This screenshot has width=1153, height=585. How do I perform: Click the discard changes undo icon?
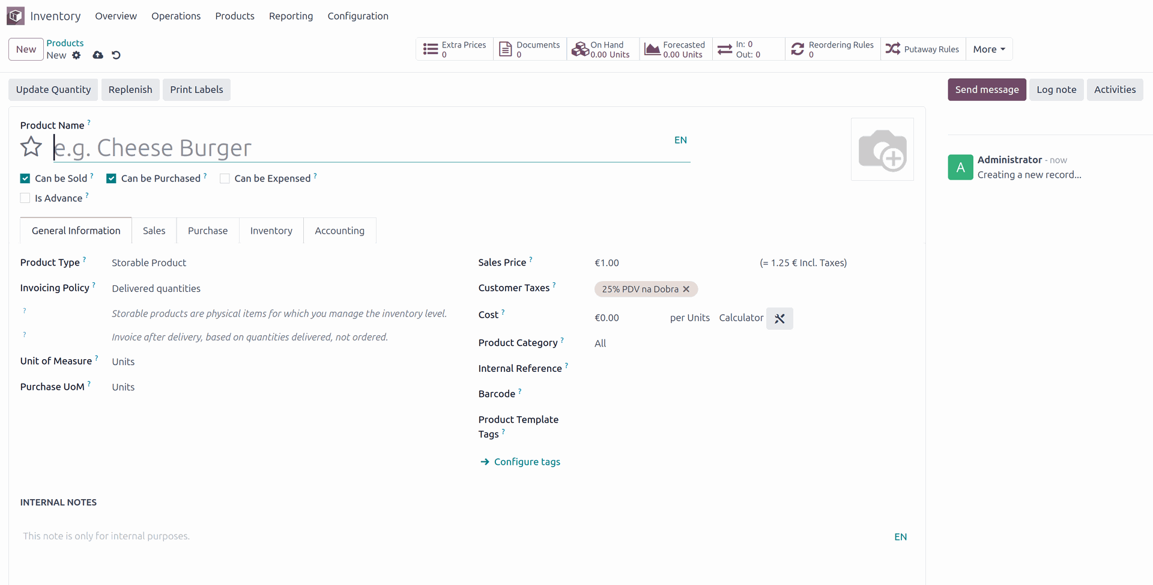pos(117,55)
